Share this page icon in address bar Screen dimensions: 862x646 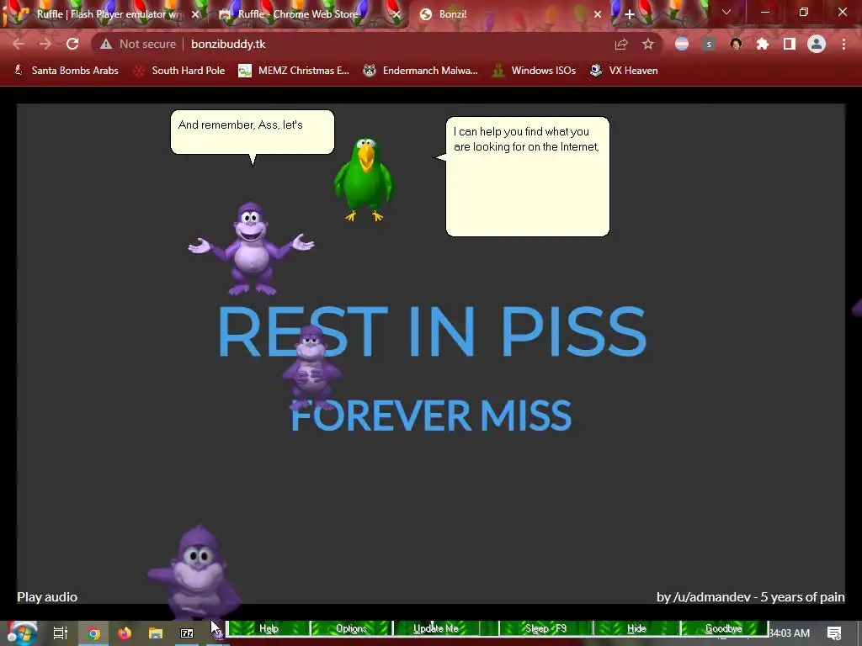point(621,44)
